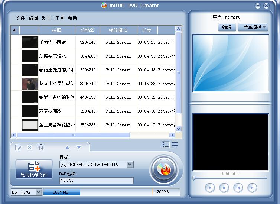Click the 384*288 resolution cell
The image size is (280, 204).
88,56
